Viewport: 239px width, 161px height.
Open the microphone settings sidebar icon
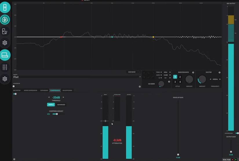(x=5, y=20)
